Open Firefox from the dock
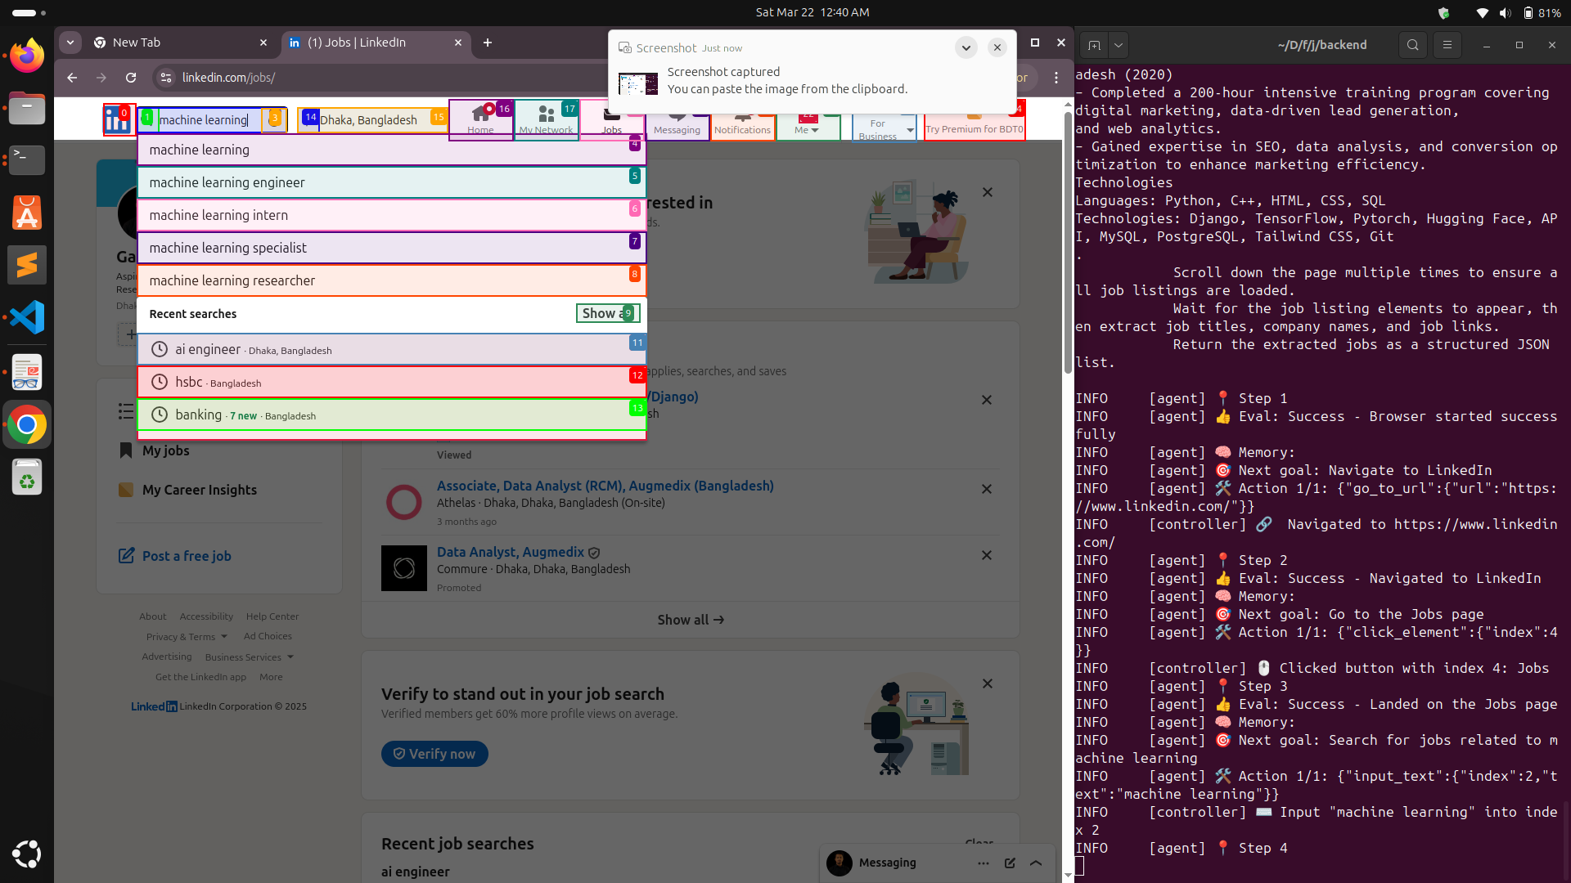The height and width of the screenshot is (883, 1571). click(27, 56)
